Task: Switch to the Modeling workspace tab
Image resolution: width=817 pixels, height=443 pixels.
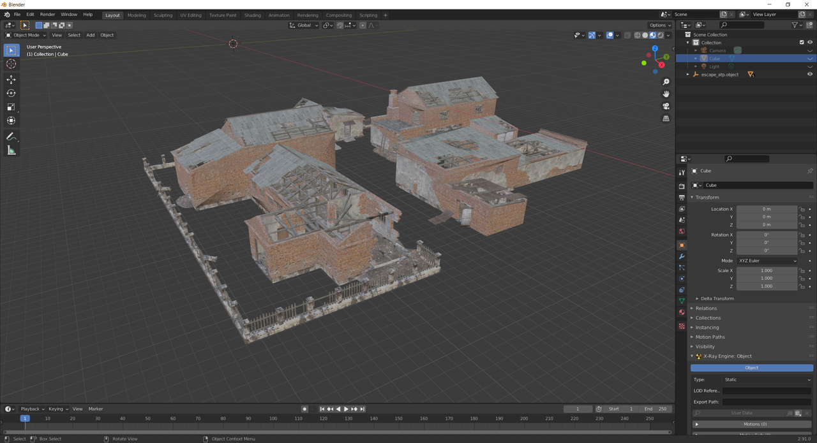Action: 137,15
